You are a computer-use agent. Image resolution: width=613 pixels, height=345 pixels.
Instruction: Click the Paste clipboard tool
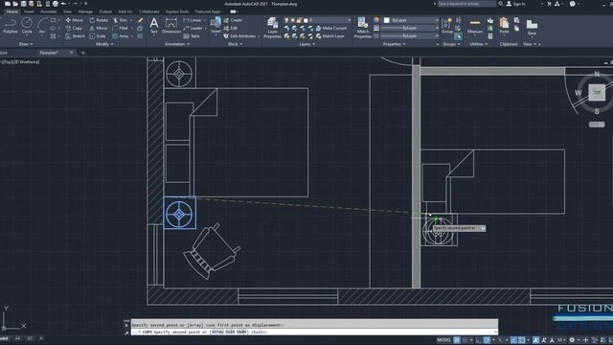(x=504, y=26)
